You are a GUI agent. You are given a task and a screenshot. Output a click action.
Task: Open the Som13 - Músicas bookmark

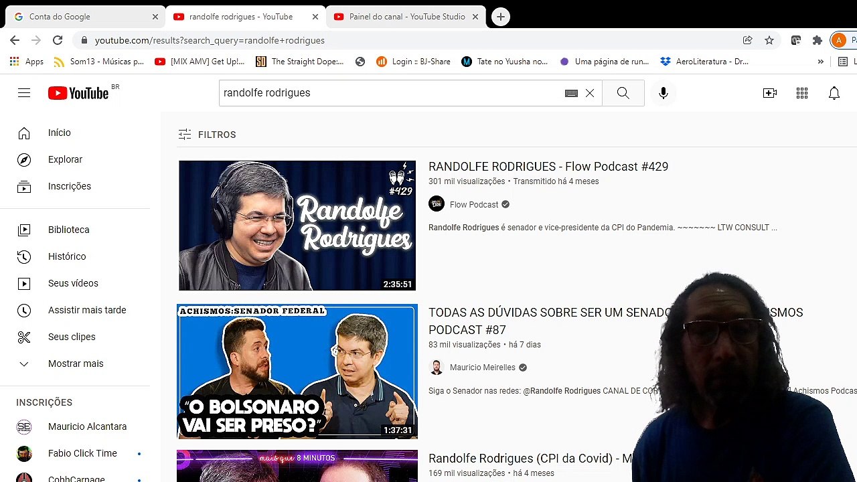tap(98, 62)
